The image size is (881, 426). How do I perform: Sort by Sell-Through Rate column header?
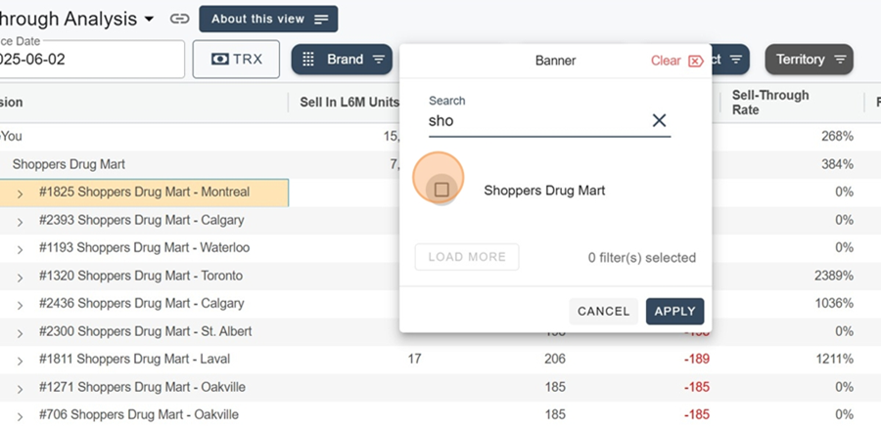coord(769,103)
